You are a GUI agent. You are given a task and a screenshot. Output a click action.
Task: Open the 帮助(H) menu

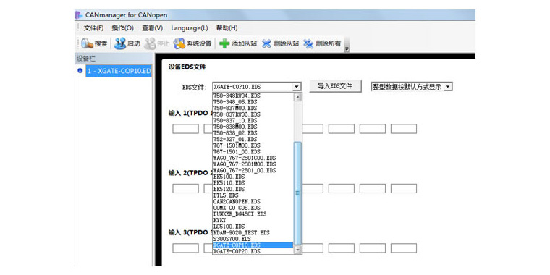click(x=227, y=28)
